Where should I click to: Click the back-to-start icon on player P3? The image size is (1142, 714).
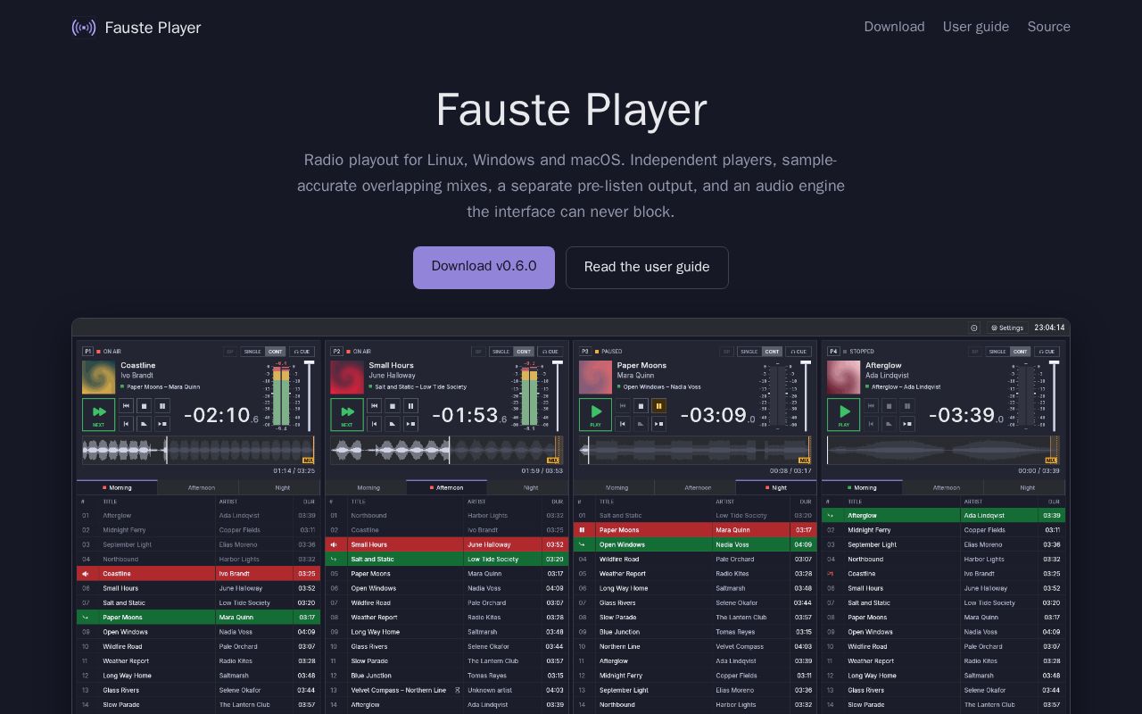pyautogui.click(x=623, y=424)
